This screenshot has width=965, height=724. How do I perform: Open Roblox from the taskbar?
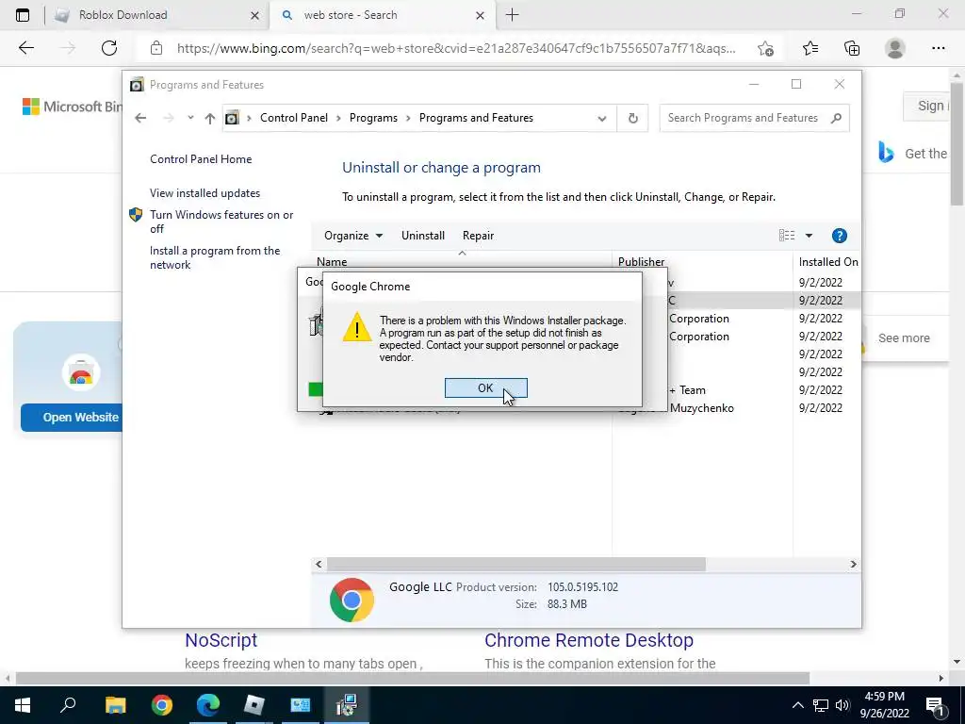(x=254, y=705)
